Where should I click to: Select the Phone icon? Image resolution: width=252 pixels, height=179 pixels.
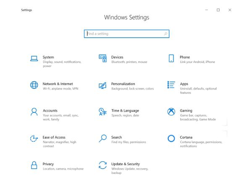(171, 58)
